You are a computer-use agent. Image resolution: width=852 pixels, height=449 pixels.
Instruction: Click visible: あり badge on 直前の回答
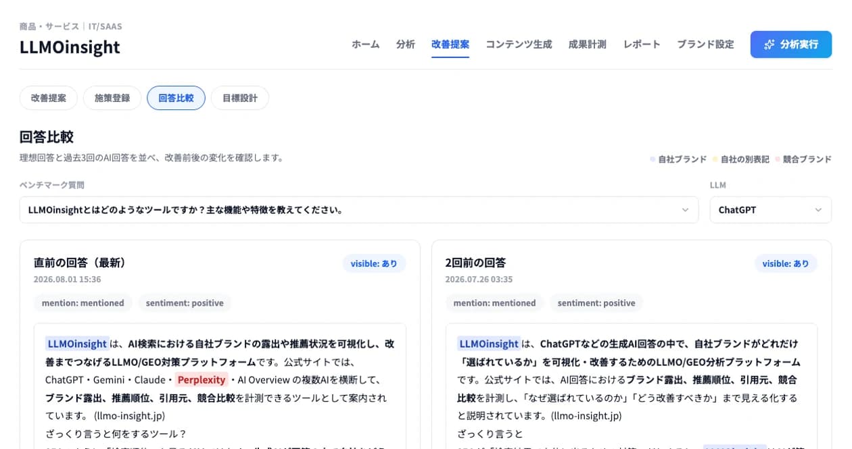pyautogui.click(x=374, y=263)
